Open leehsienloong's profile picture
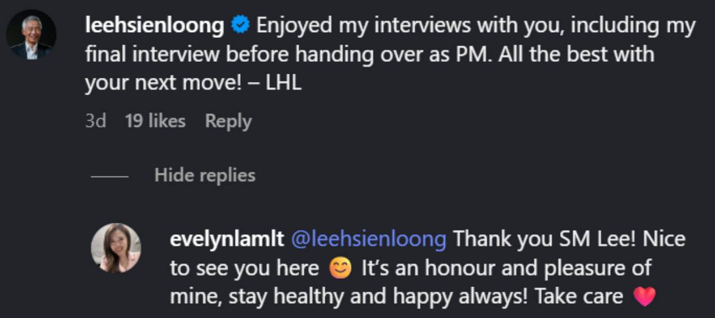715x318 pixels. click(31, 35)
